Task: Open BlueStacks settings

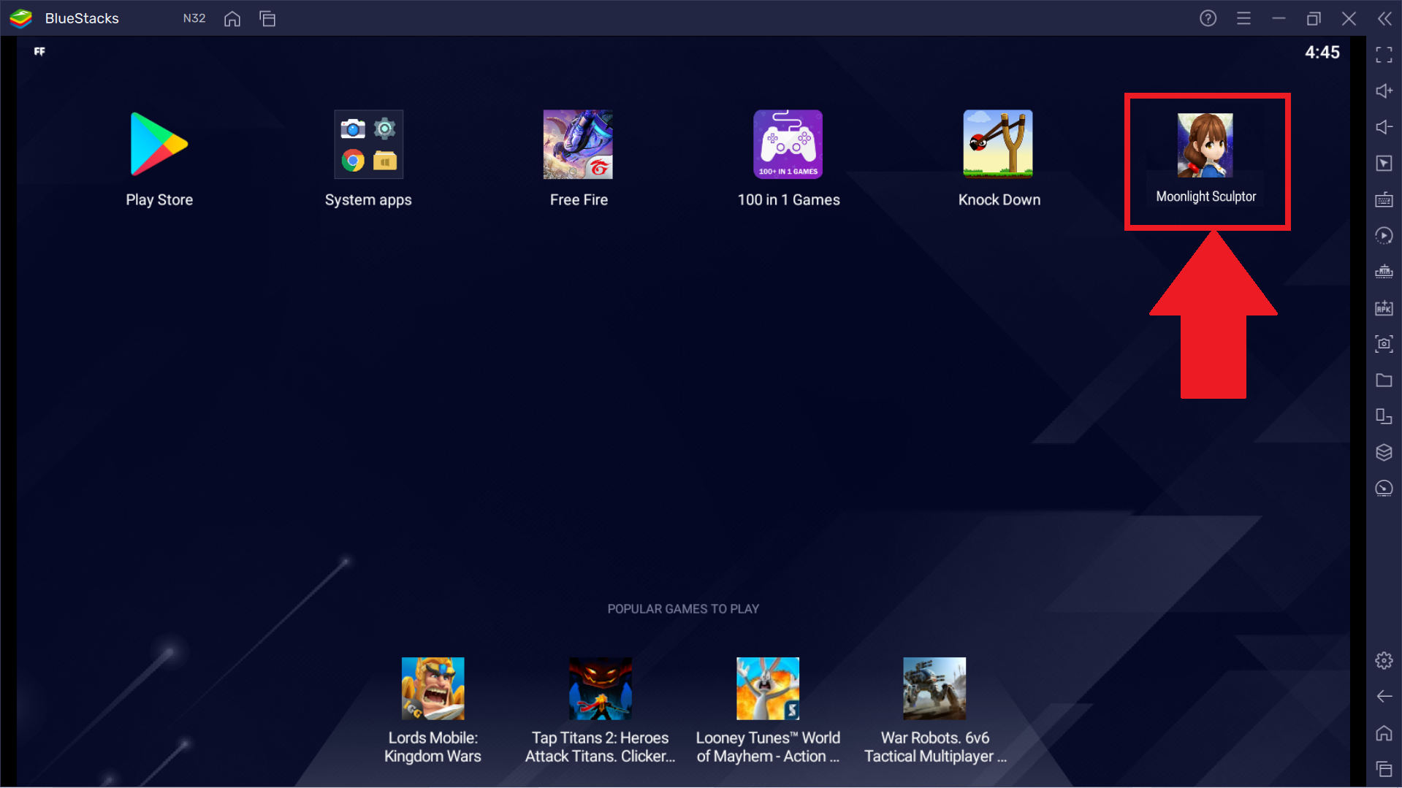Action: pyautogui.click(x=1384, y=659)
